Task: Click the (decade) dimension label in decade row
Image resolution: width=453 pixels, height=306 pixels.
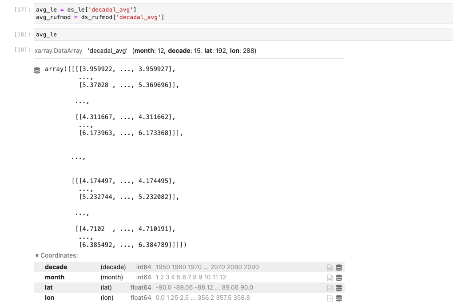Action: [113, 267]
